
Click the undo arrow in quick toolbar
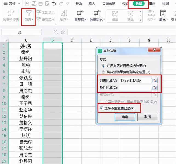(x=54, y=4)
